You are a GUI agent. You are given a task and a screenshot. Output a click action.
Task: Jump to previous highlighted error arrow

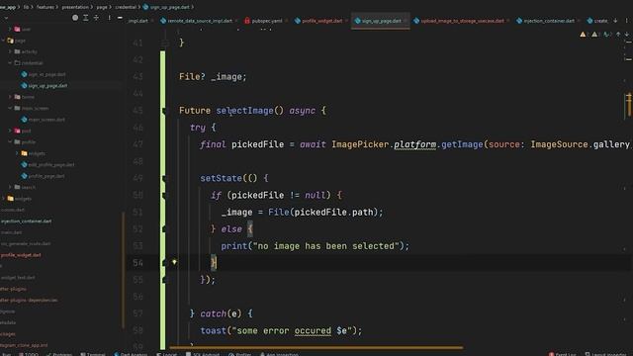(x=618, y=35)
